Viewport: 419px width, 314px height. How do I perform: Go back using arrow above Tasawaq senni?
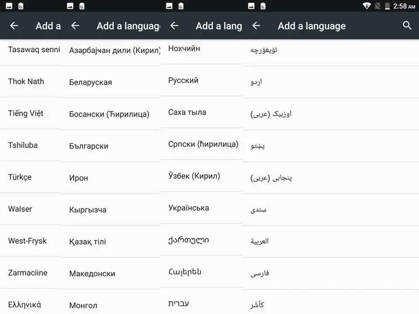pyautogui.click(x=14, y=26)
